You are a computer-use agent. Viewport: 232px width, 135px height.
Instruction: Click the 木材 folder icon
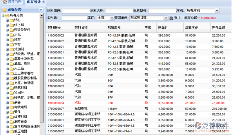[x=11, y=44]
